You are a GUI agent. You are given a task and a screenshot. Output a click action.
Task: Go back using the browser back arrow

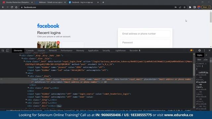tap(3, 7)
